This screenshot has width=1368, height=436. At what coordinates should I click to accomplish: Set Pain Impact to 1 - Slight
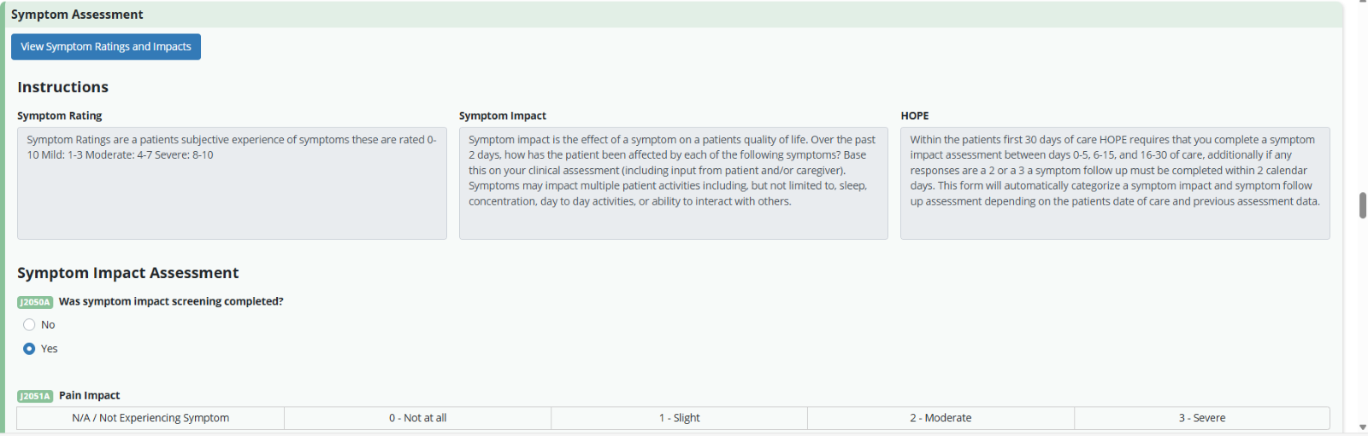(x=679, y=418)
